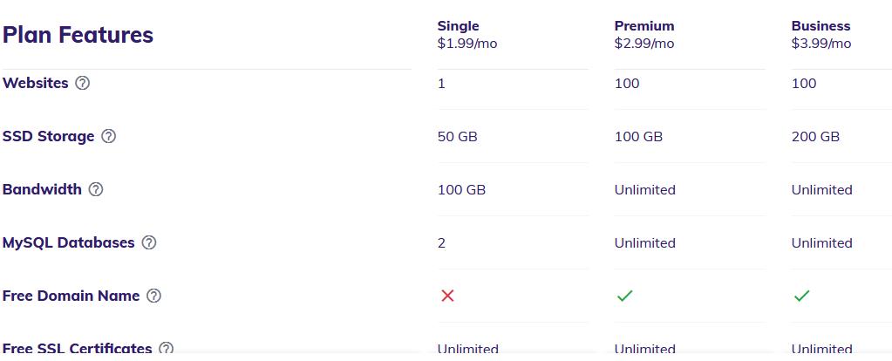Open the SSD Storage help tooltip icon
892x361 pixels.
point(109,136)
